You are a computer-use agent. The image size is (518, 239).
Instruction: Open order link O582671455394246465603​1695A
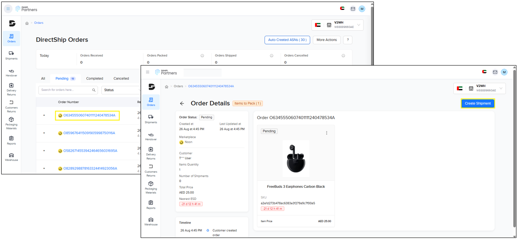(90, 151)
